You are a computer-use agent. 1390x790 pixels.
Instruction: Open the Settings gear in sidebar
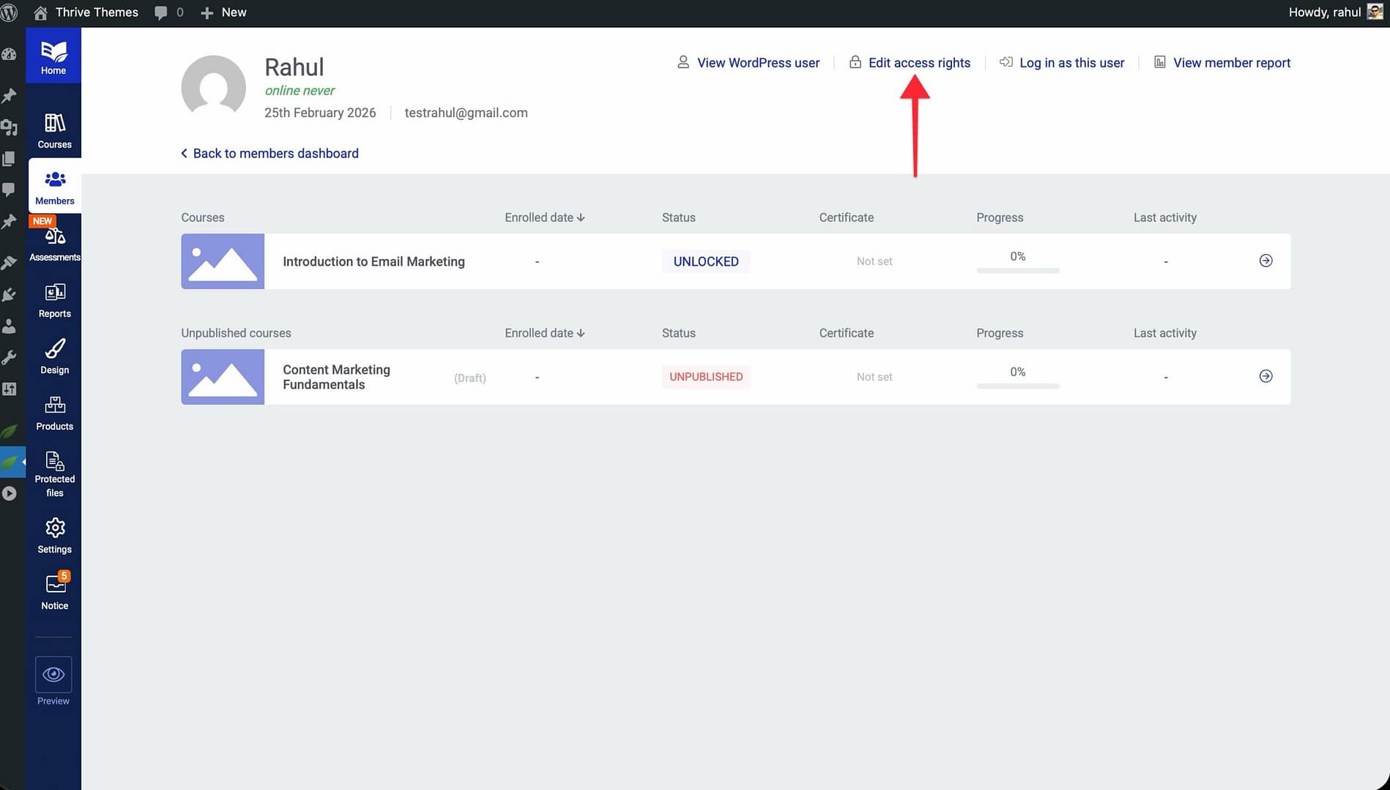54,536
